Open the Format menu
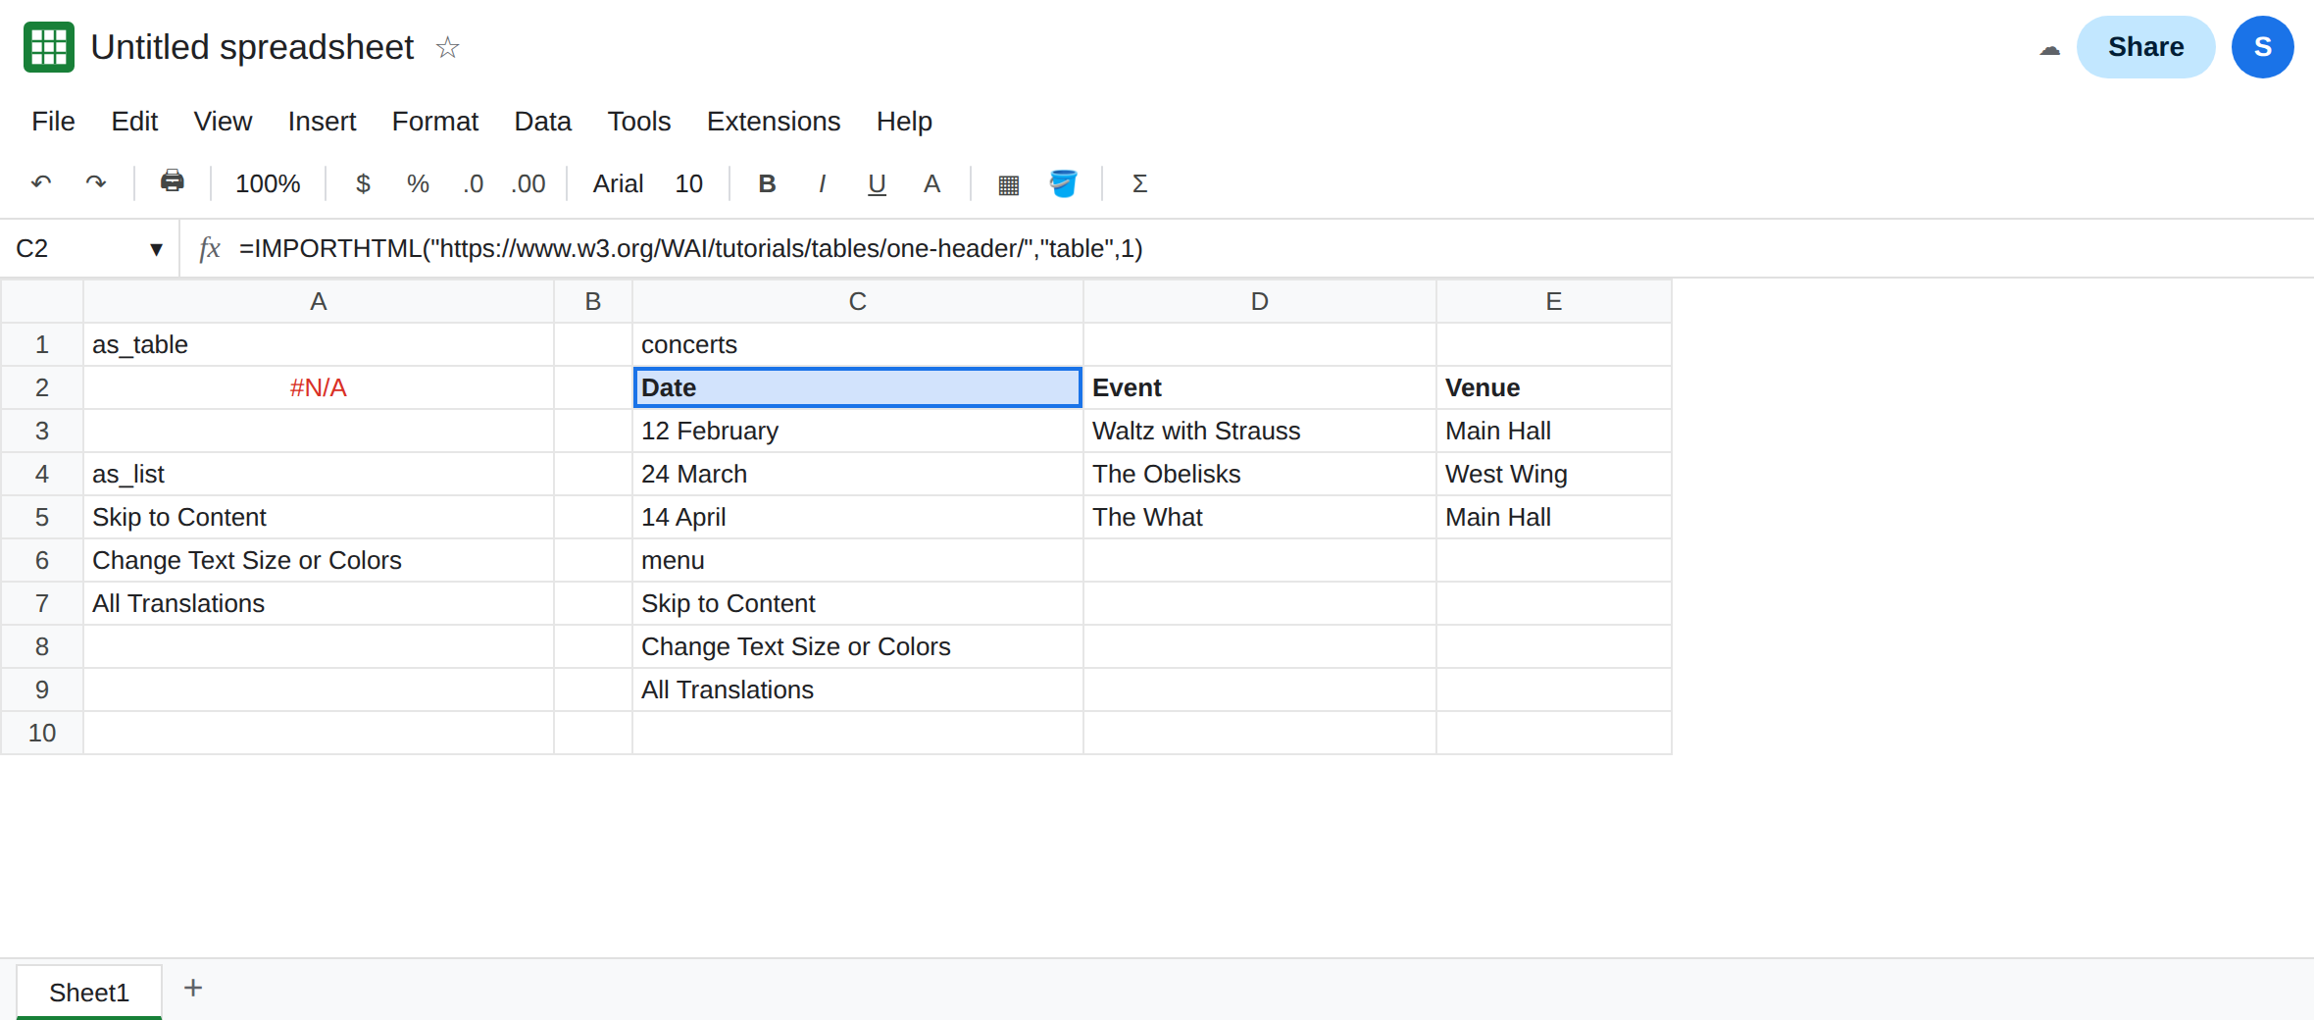Screen dimensions: 2314x1020 [x=434, y=121]
